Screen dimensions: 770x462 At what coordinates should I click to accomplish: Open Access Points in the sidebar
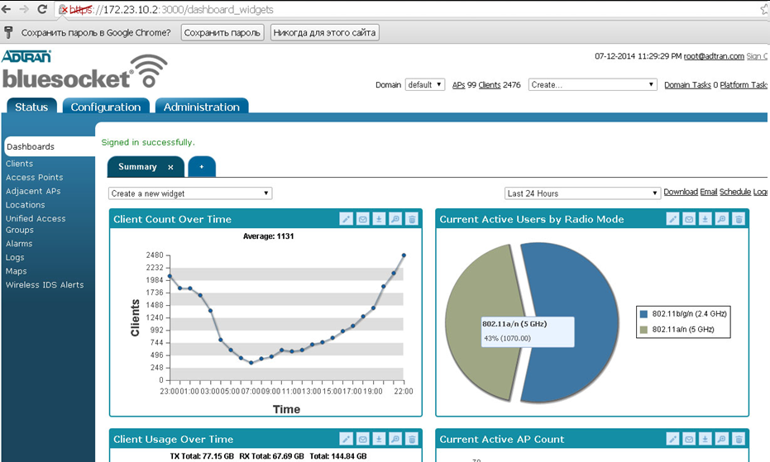pyautogui.click(x=35, y=177)
